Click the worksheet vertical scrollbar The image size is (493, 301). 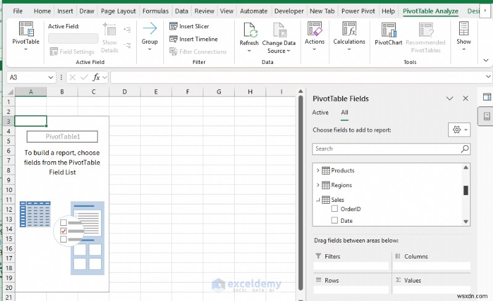[x=301, y=193]
